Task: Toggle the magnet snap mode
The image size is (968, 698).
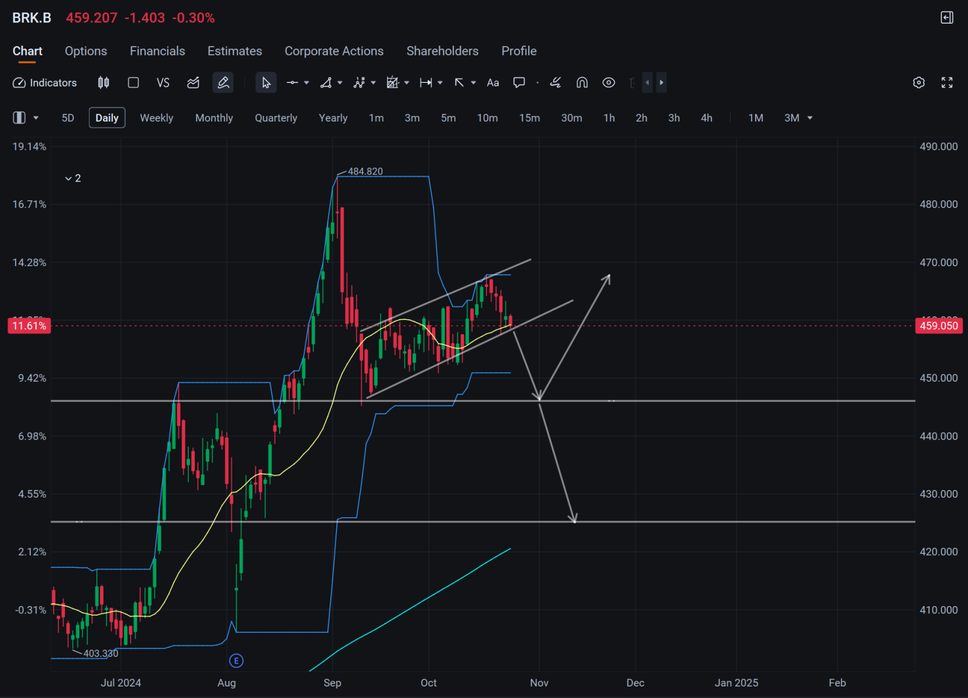Action: (582, 83)
